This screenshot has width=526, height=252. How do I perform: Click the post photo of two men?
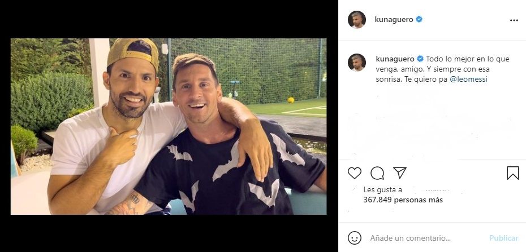pyautogui.click(x=169, y=126)
